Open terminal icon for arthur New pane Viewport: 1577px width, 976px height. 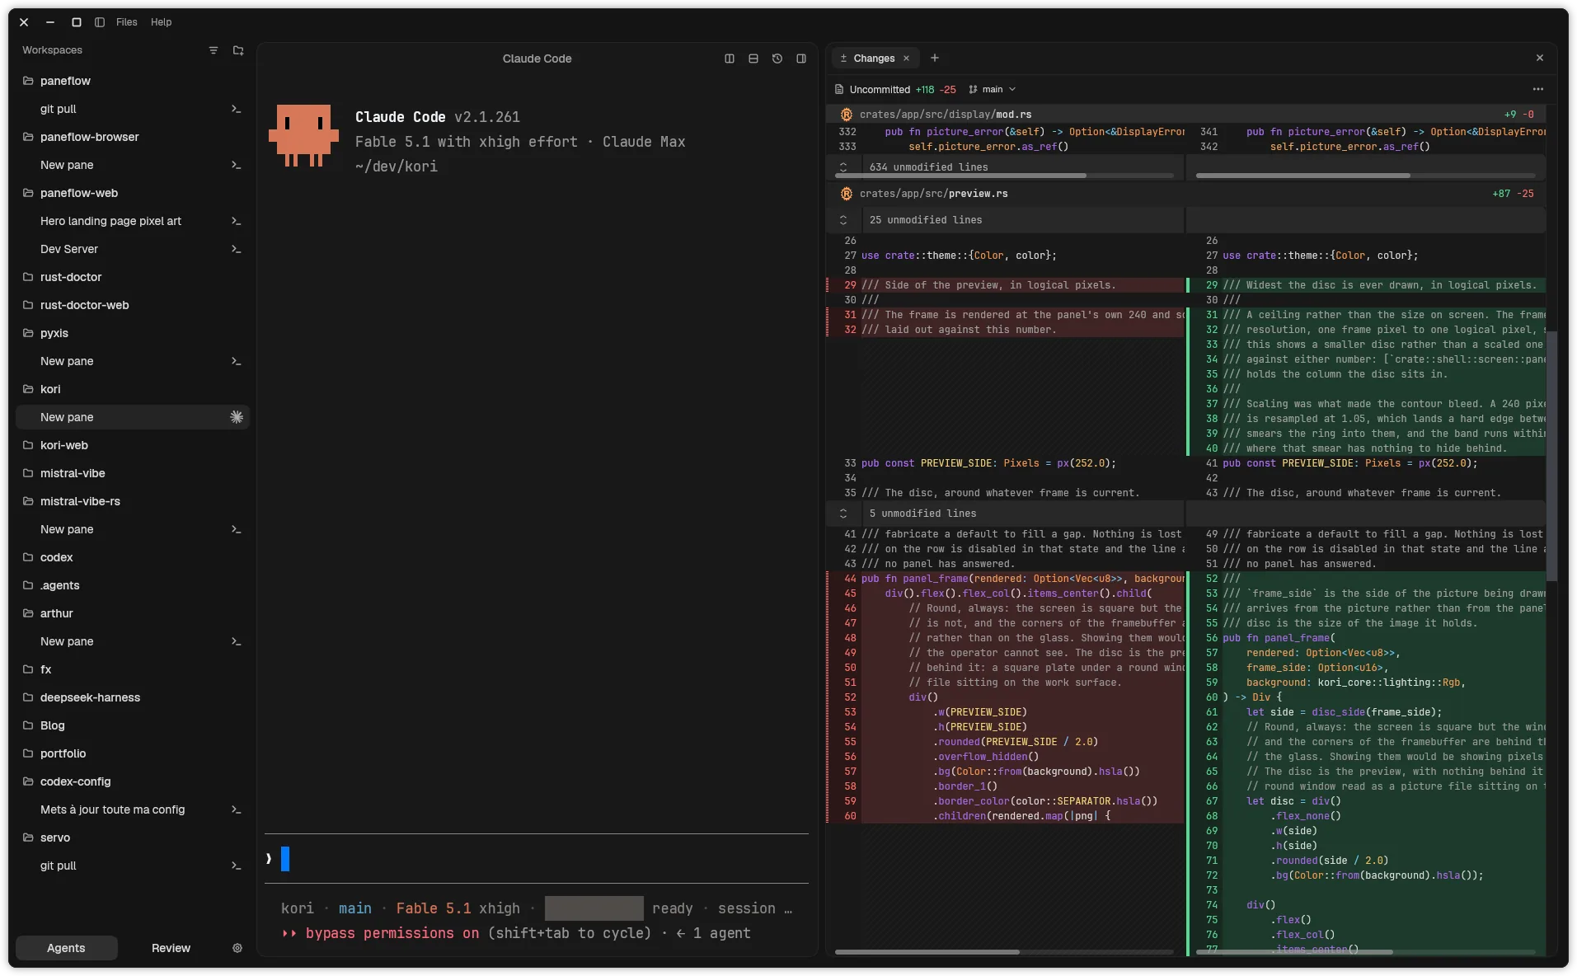coord(237,641)
